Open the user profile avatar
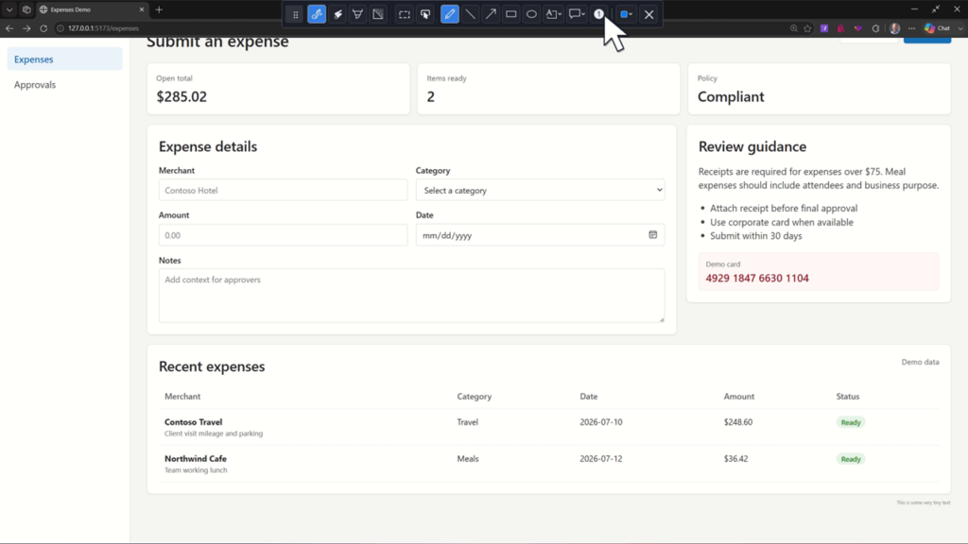 (x=894, y=28)
